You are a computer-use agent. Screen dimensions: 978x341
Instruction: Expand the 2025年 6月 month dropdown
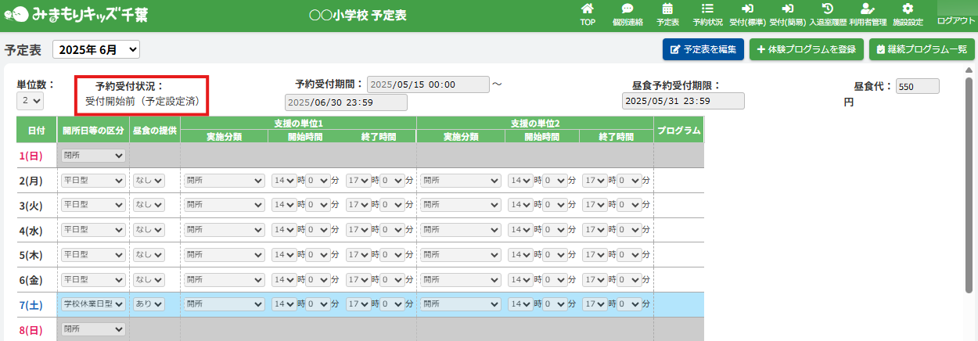point(96,49)
